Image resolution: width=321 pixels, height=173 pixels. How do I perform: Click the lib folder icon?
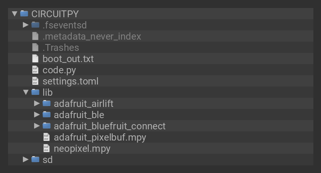35,92
